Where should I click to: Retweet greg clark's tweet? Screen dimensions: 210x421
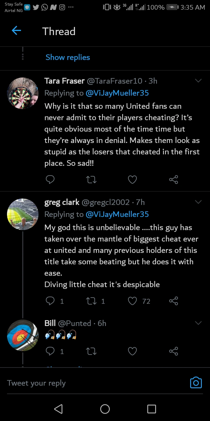91,301
